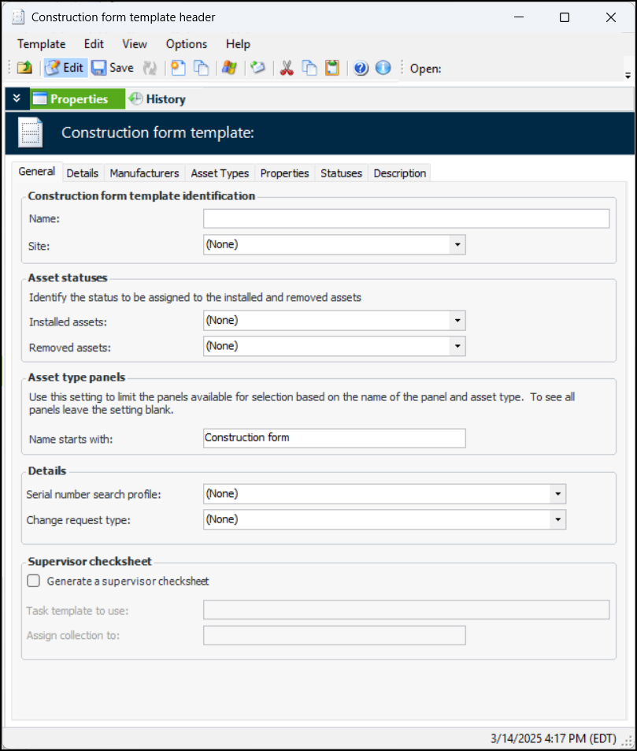Cut selection with the scissors icon
Viewport: 637px width, 751px height.
coord(287,68)
